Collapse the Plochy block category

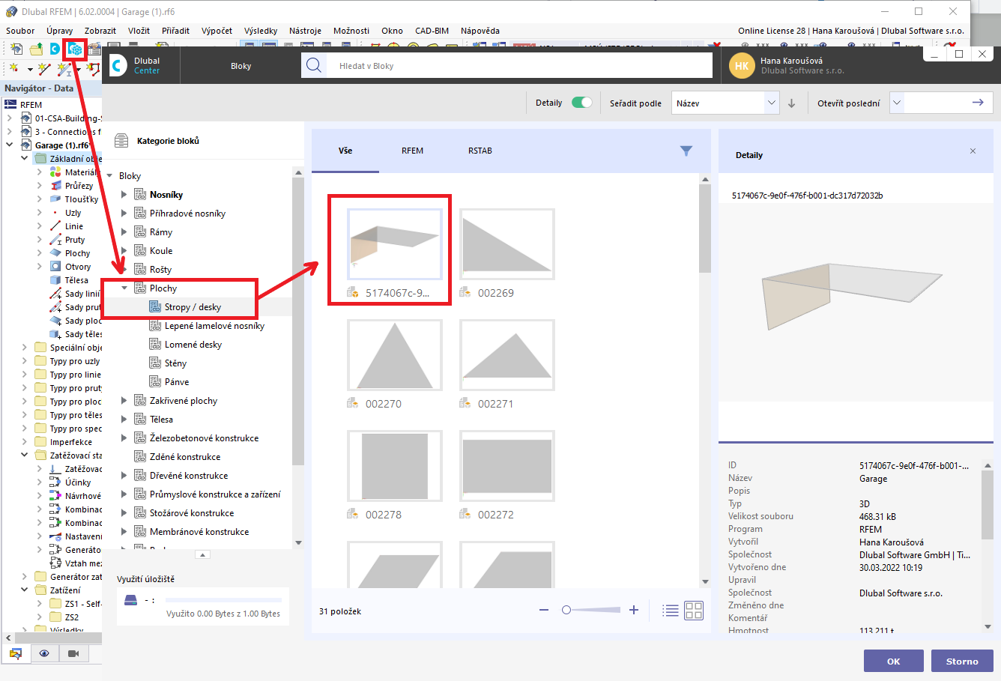(124, 288)
